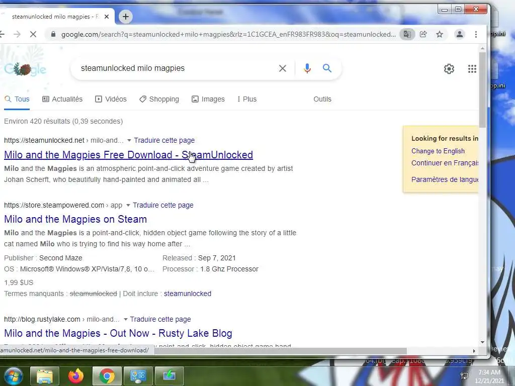Expand options arrow for blog.rustylake.com result

point(125,319)
